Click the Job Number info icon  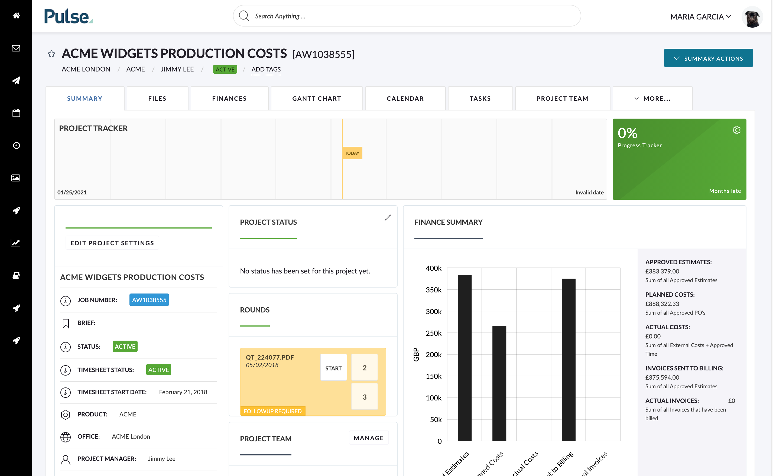coord(66,301)
